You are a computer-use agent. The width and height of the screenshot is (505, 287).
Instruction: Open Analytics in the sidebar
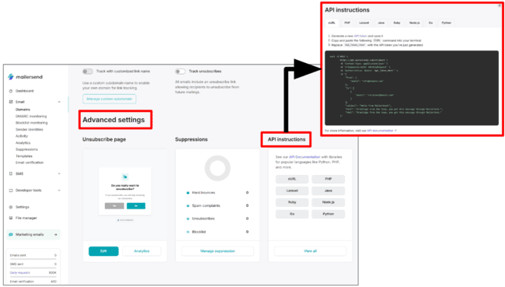pyautogui.click(x=23, y=143)
